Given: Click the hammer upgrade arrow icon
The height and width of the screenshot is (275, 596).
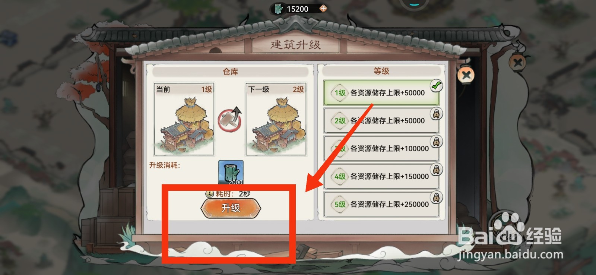Looking at the screenshot, I should point(230,119).
